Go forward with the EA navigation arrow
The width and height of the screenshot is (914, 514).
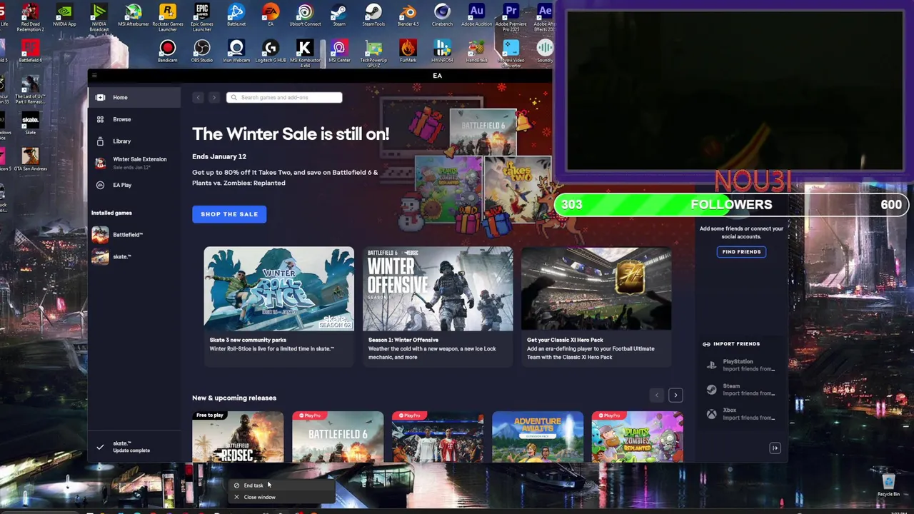[x=214, y=98]
